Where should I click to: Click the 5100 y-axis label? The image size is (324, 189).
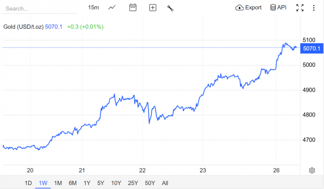[309, 40]
